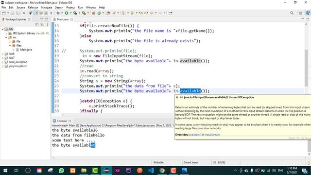
Task: Click the New file toolbar icon
Action: (x=4, y=13)
